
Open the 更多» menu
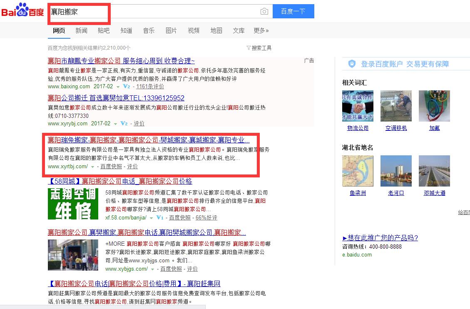point(261,30)
